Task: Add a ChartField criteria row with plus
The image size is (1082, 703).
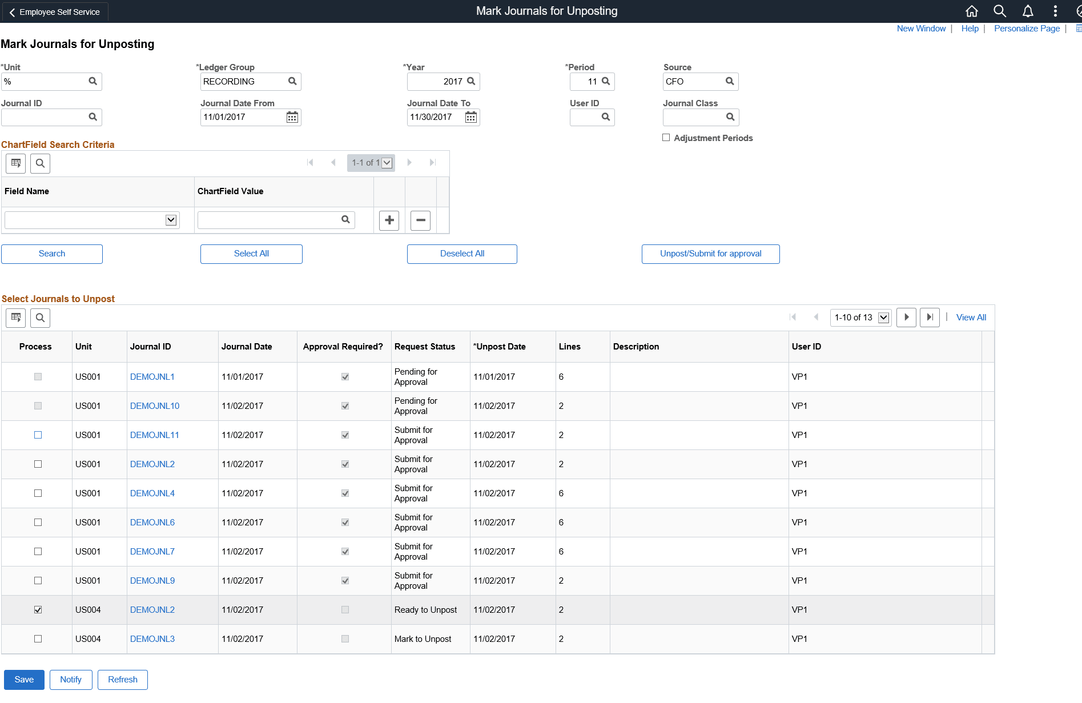Action: click(x=389, y=220)
